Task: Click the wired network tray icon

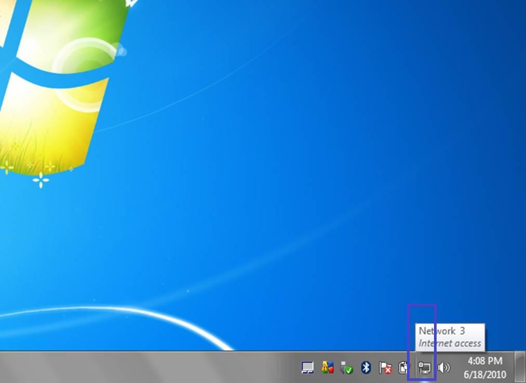Action: 424,367
